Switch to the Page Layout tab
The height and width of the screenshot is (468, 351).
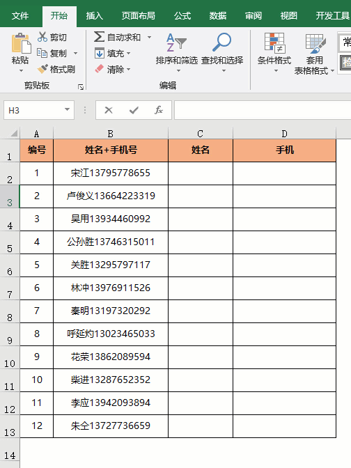pyautogui.click(x=138, y=15)
